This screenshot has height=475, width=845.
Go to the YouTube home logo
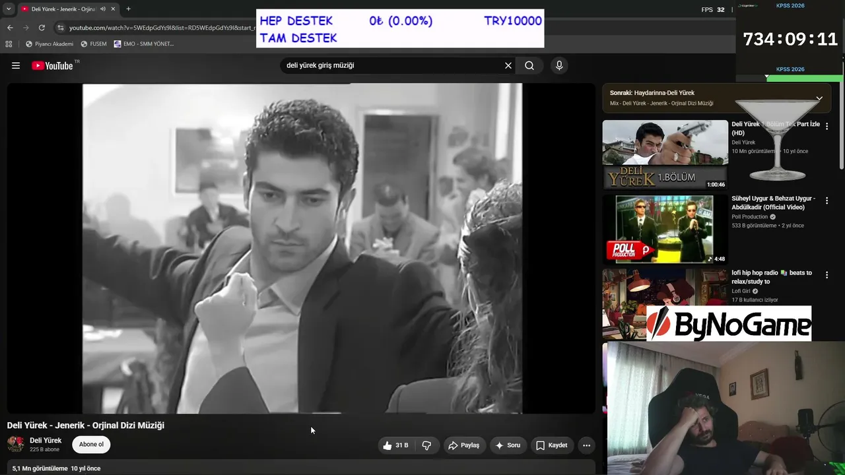pos(53,65)
